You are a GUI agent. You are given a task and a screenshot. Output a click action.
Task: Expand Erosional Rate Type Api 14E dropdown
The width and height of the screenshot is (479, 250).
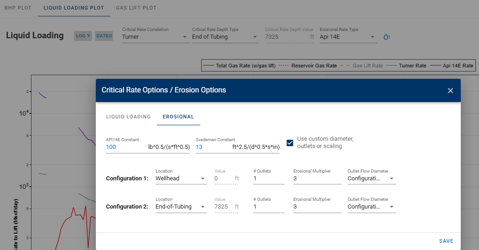tap(348, 37)
